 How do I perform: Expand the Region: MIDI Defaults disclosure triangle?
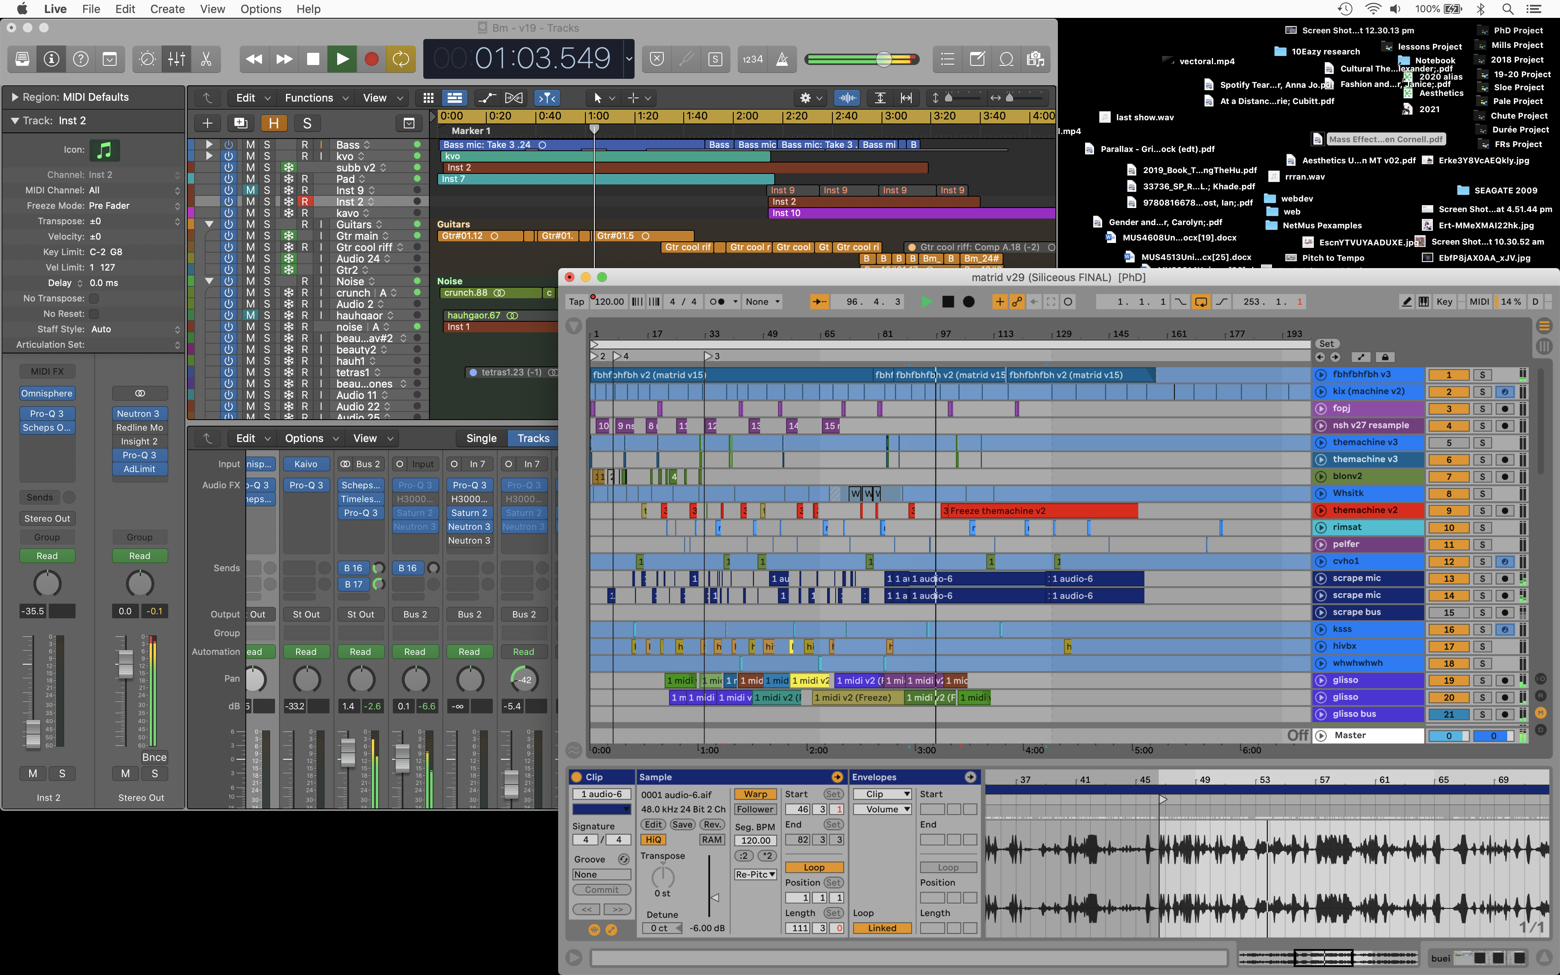coord(15,97)
